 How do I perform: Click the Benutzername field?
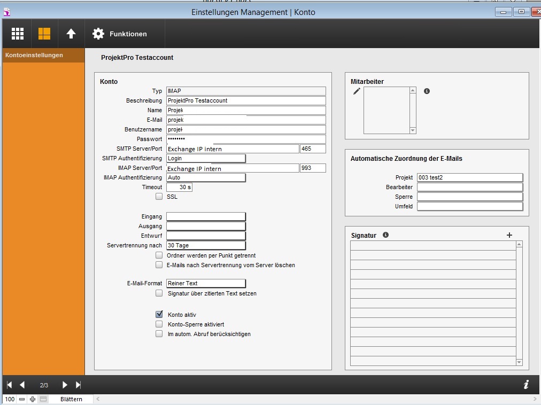tap(246, 130)
